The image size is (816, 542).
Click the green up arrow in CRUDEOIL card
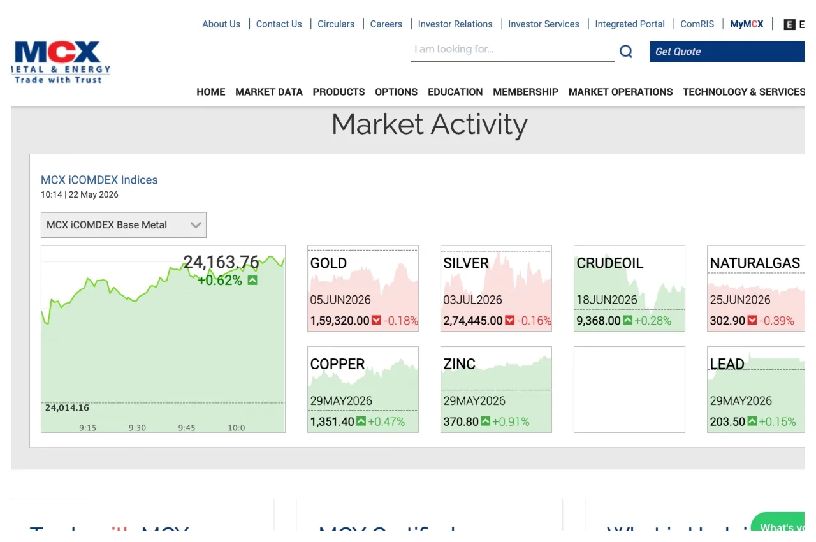[x=627, y=320]
